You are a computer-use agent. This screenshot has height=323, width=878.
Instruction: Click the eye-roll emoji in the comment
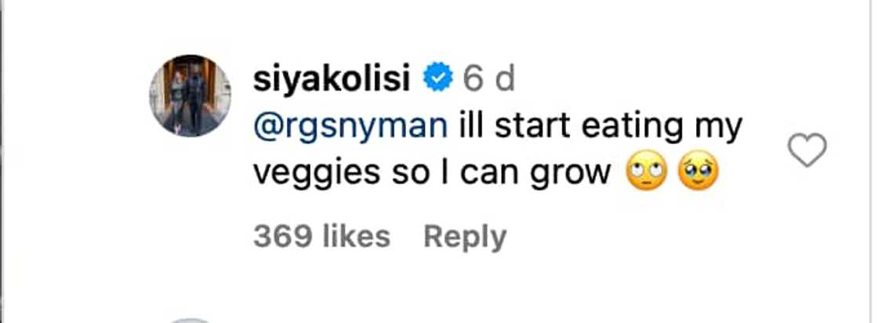click(x=648, y=174)
